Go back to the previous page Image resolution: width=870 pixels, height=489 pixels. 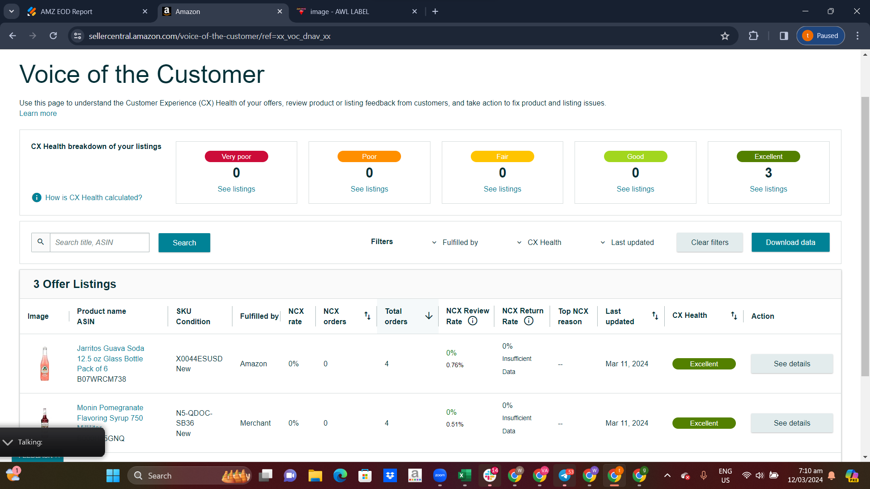point(13,36)
